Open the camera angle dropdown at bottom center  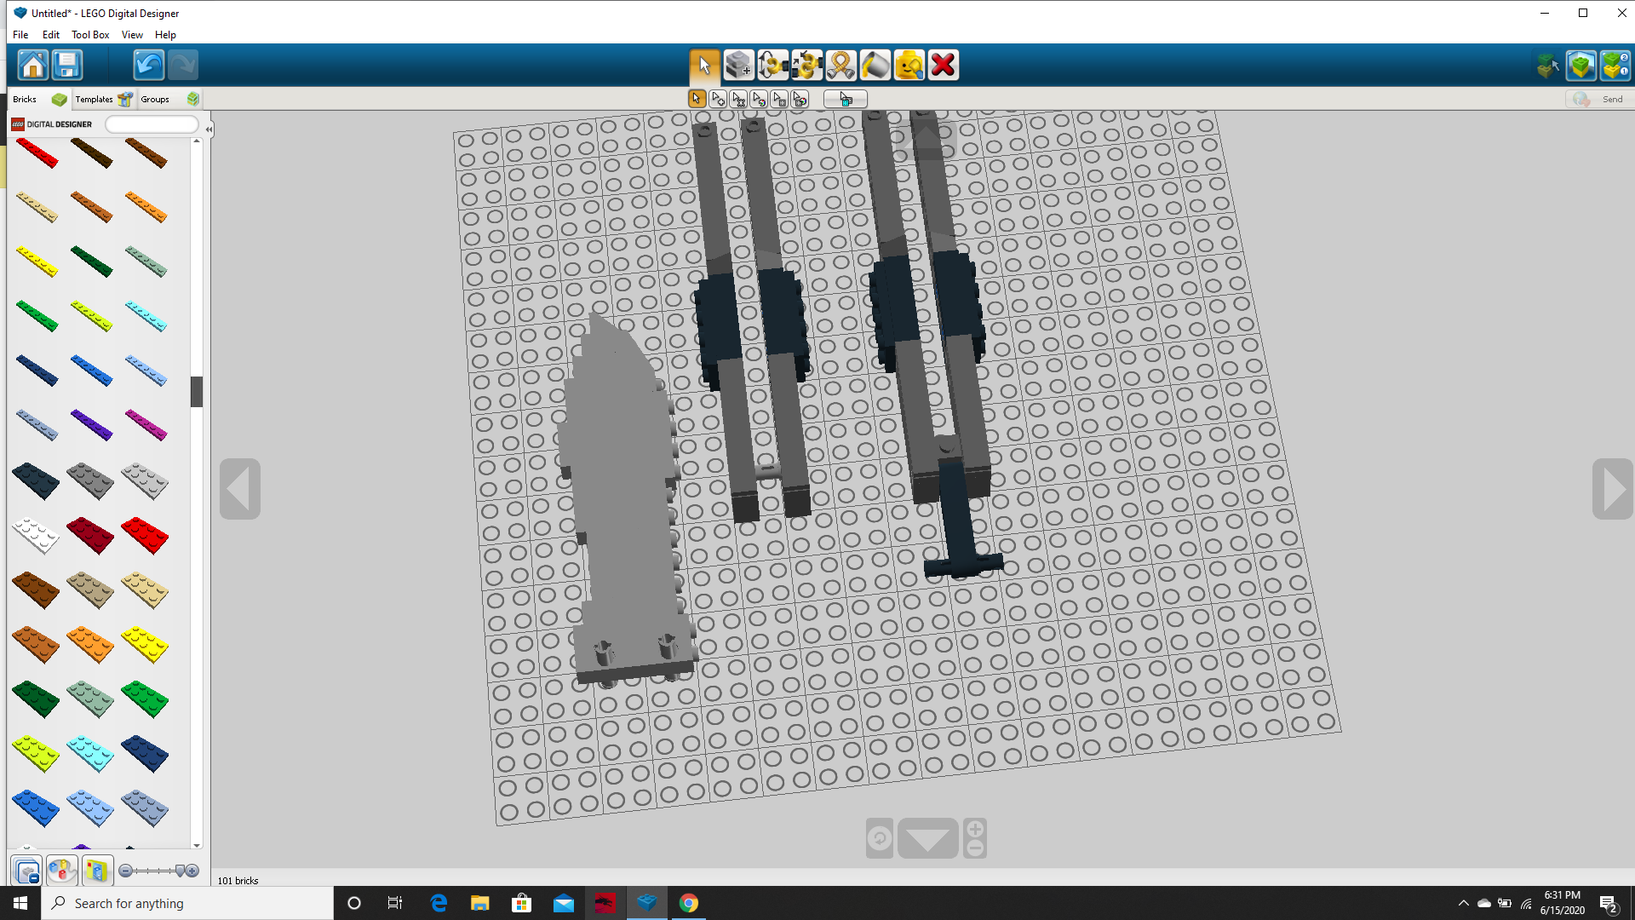(x=928, y=837)
